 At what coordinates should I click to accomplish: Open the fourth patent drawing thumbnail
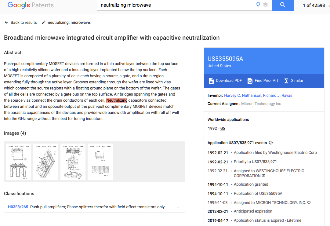100,162
